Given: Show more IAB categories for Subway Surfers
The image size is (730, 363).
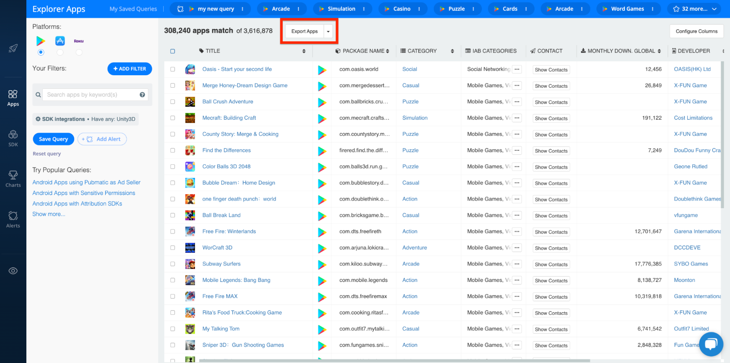Looking at the screenshot, I should [x=517, y=264].
